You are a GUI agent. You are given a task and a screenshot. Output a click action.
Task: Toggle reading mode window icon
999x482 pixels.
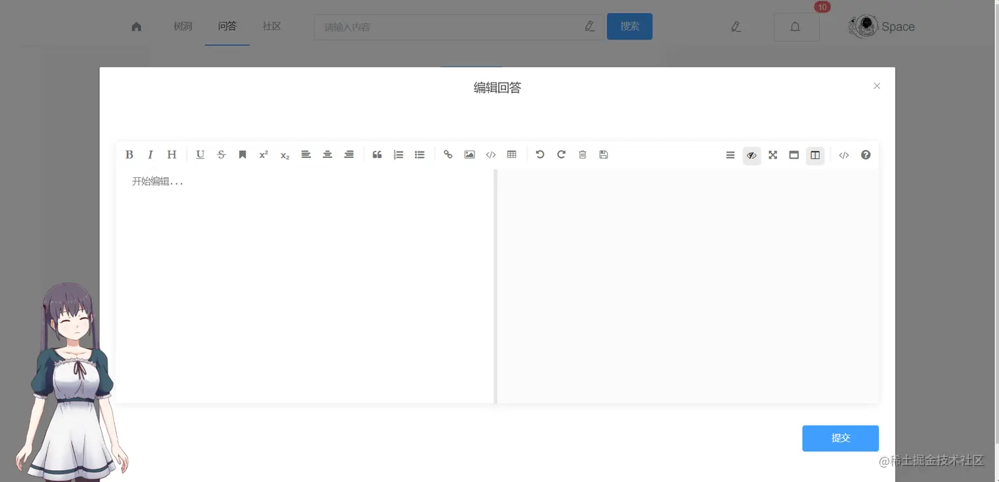[x=794, y=155]
